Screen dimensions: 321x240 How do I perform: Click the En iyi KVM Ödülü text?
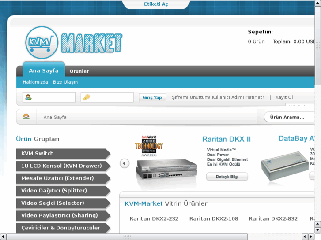pos(223,164)
